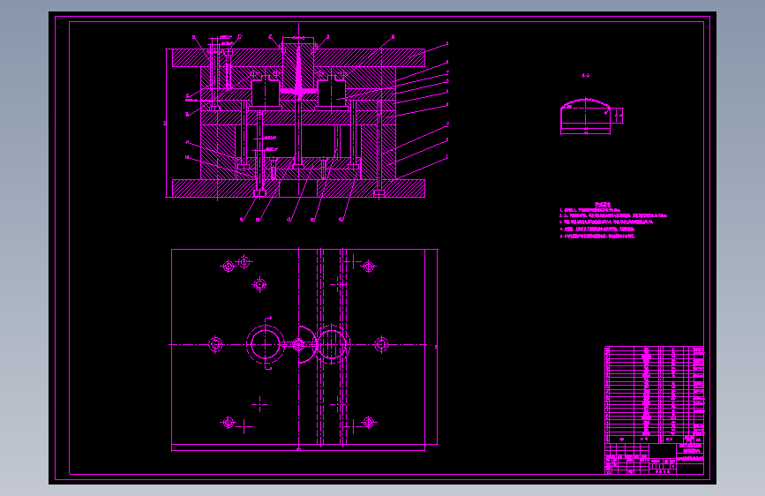Screen dimensions: 765x496
Task: Select the top-right corner screw hole in plan view
Action: 368,267
